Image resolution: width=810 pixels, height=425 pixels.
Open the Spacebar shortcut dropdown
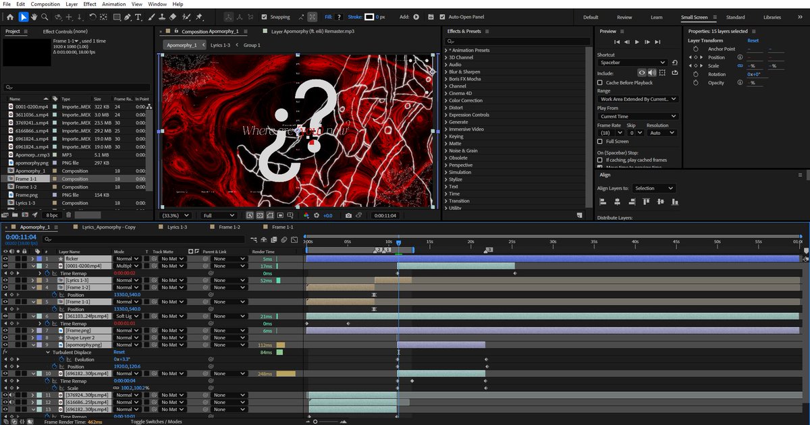pyautogui.click(x=632, y=63)
